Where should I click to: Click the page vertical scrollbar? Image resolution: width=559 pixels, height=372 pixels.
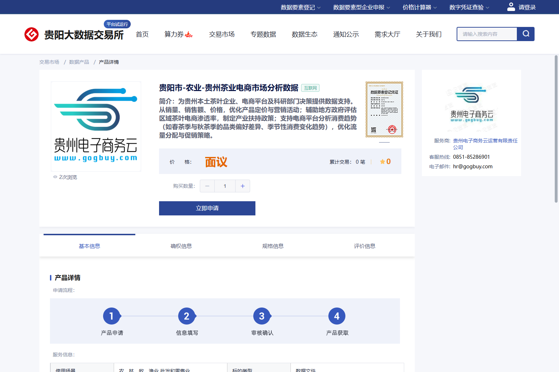pos(556,129)
